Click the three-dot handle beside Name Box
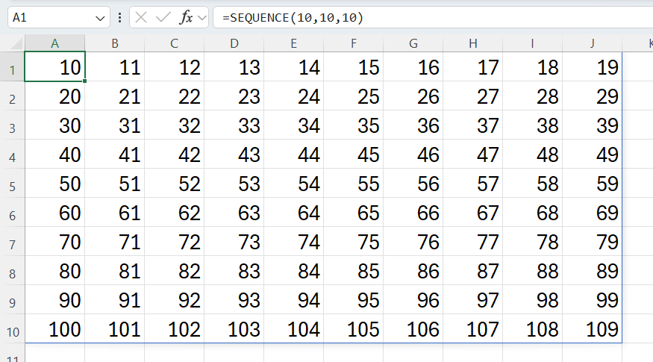Screen dimensions: 653x362 (x=120, y=17)
